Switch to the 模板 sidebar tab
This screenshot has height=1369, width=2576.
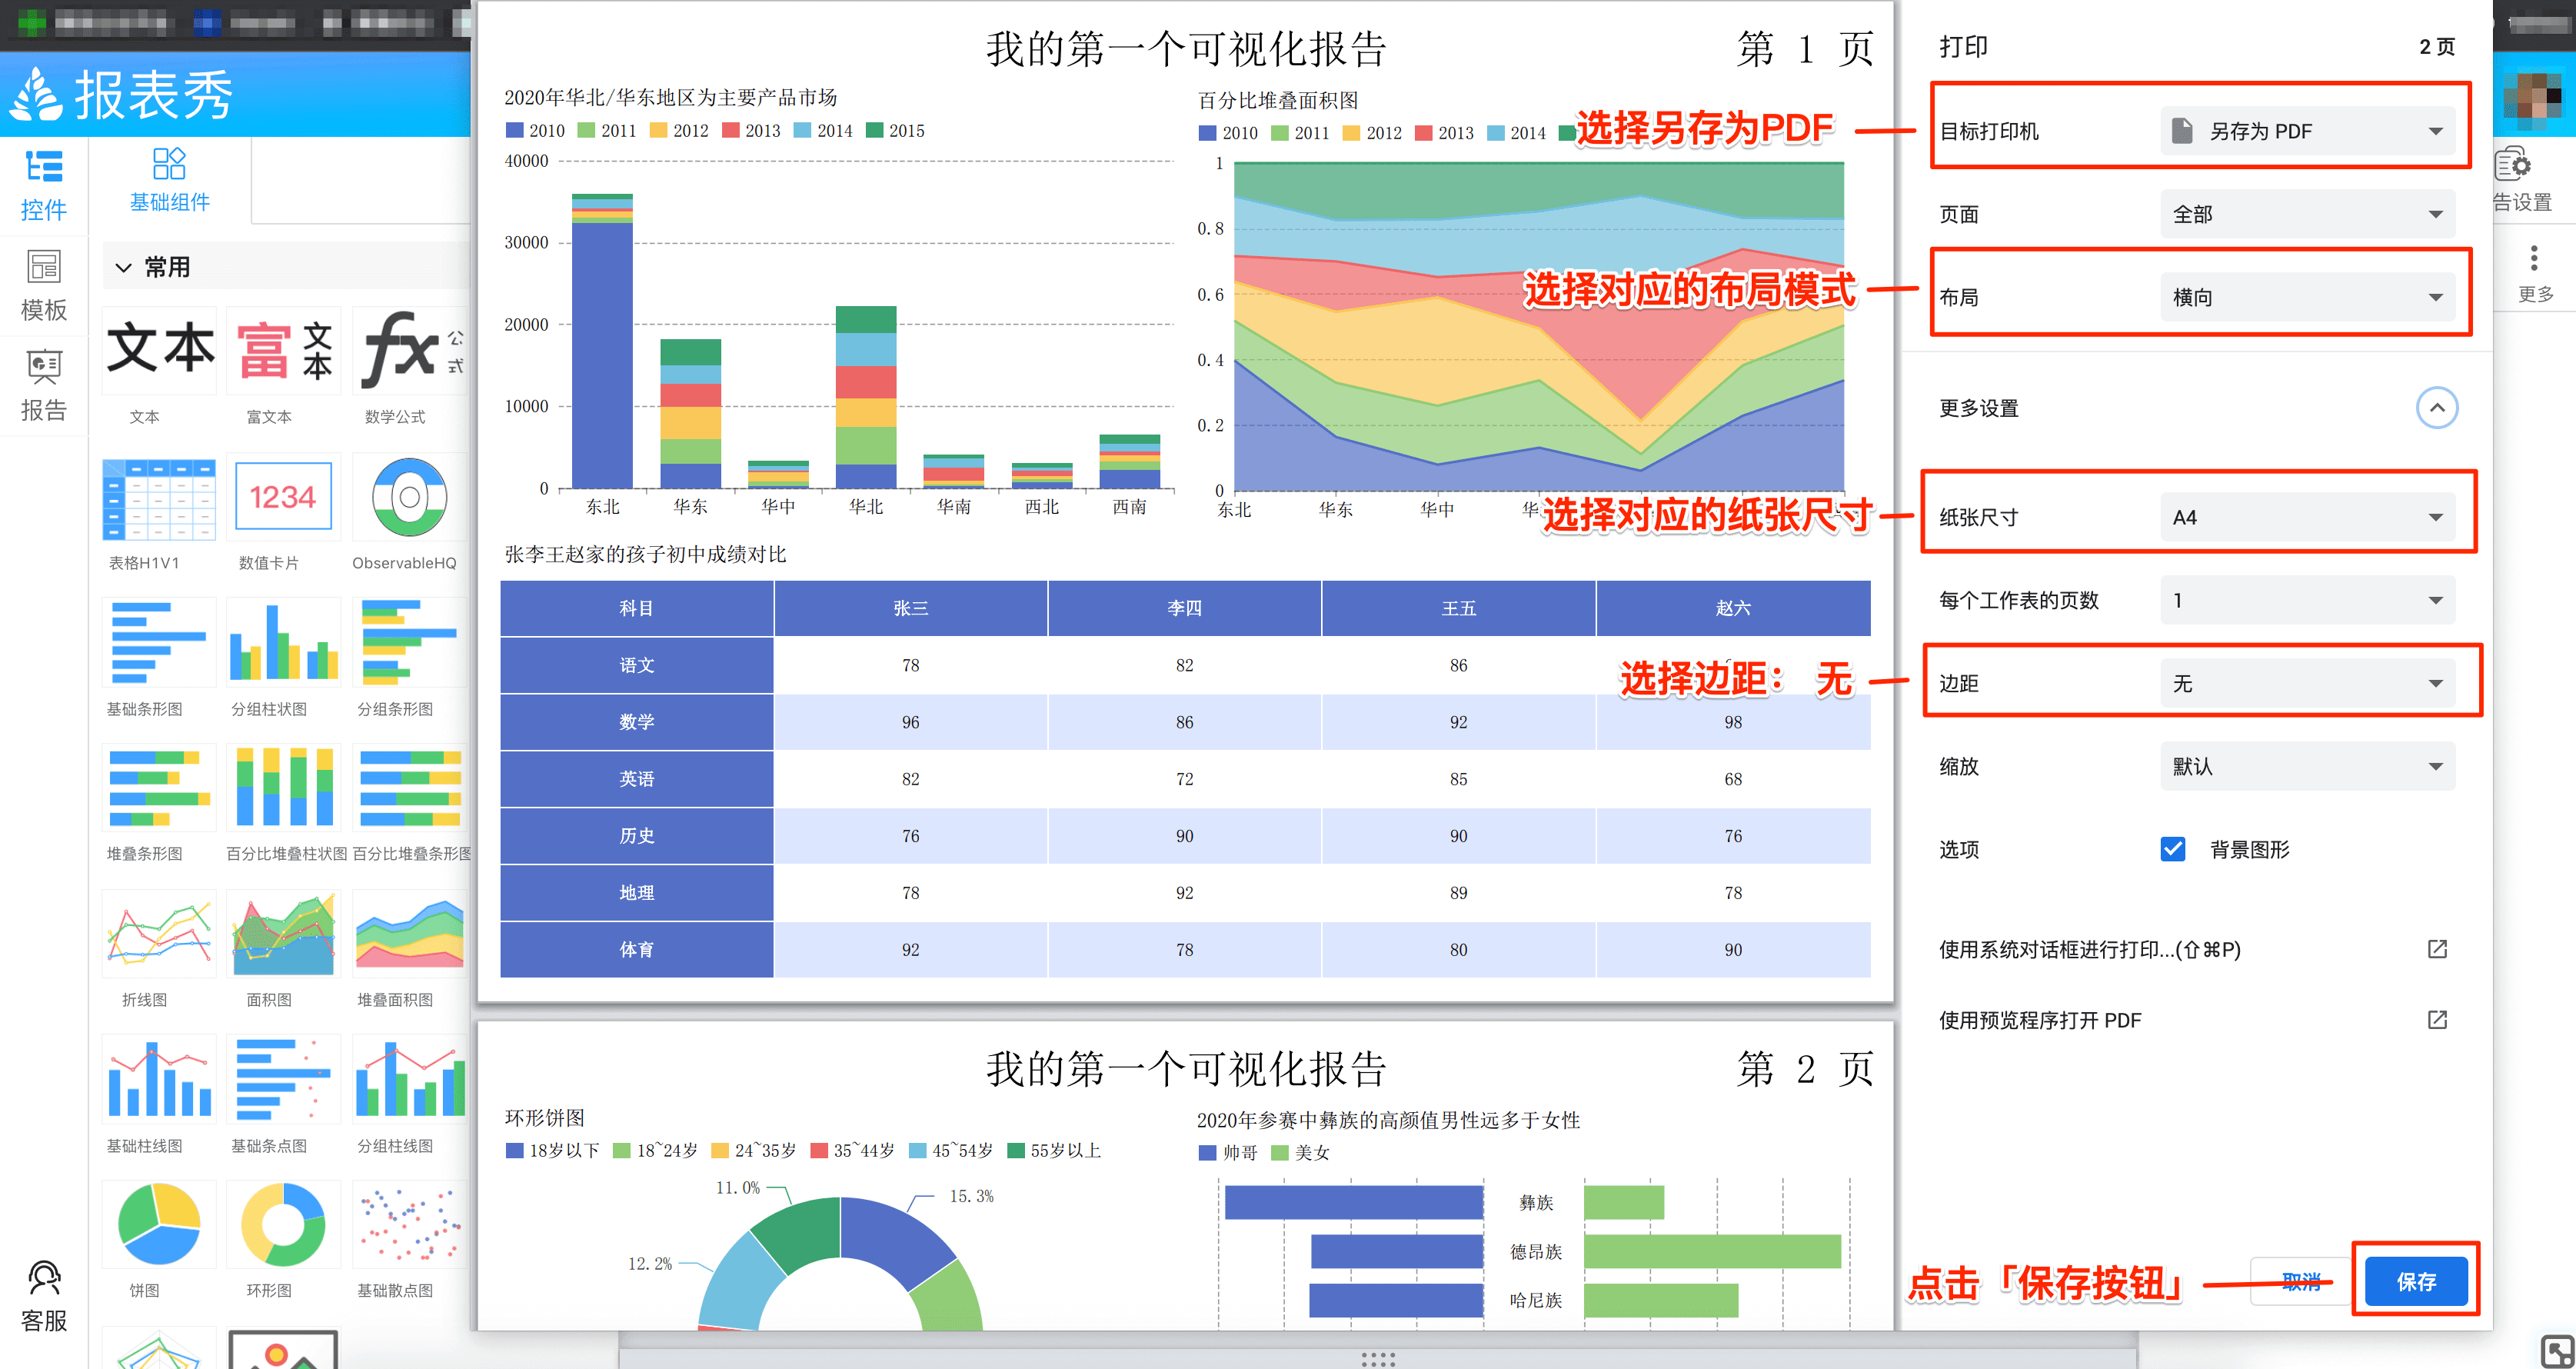[x=43, y=286]
